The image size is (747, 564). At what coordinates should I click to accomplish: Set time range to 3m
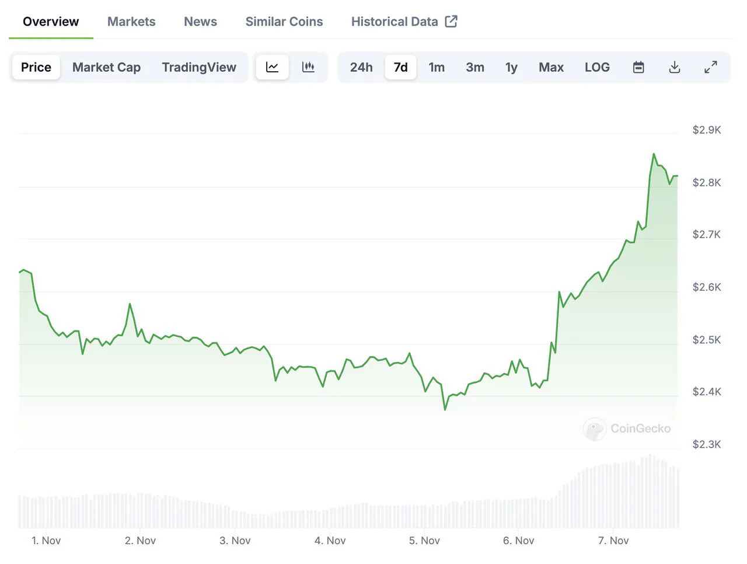(x=475, y=67)
